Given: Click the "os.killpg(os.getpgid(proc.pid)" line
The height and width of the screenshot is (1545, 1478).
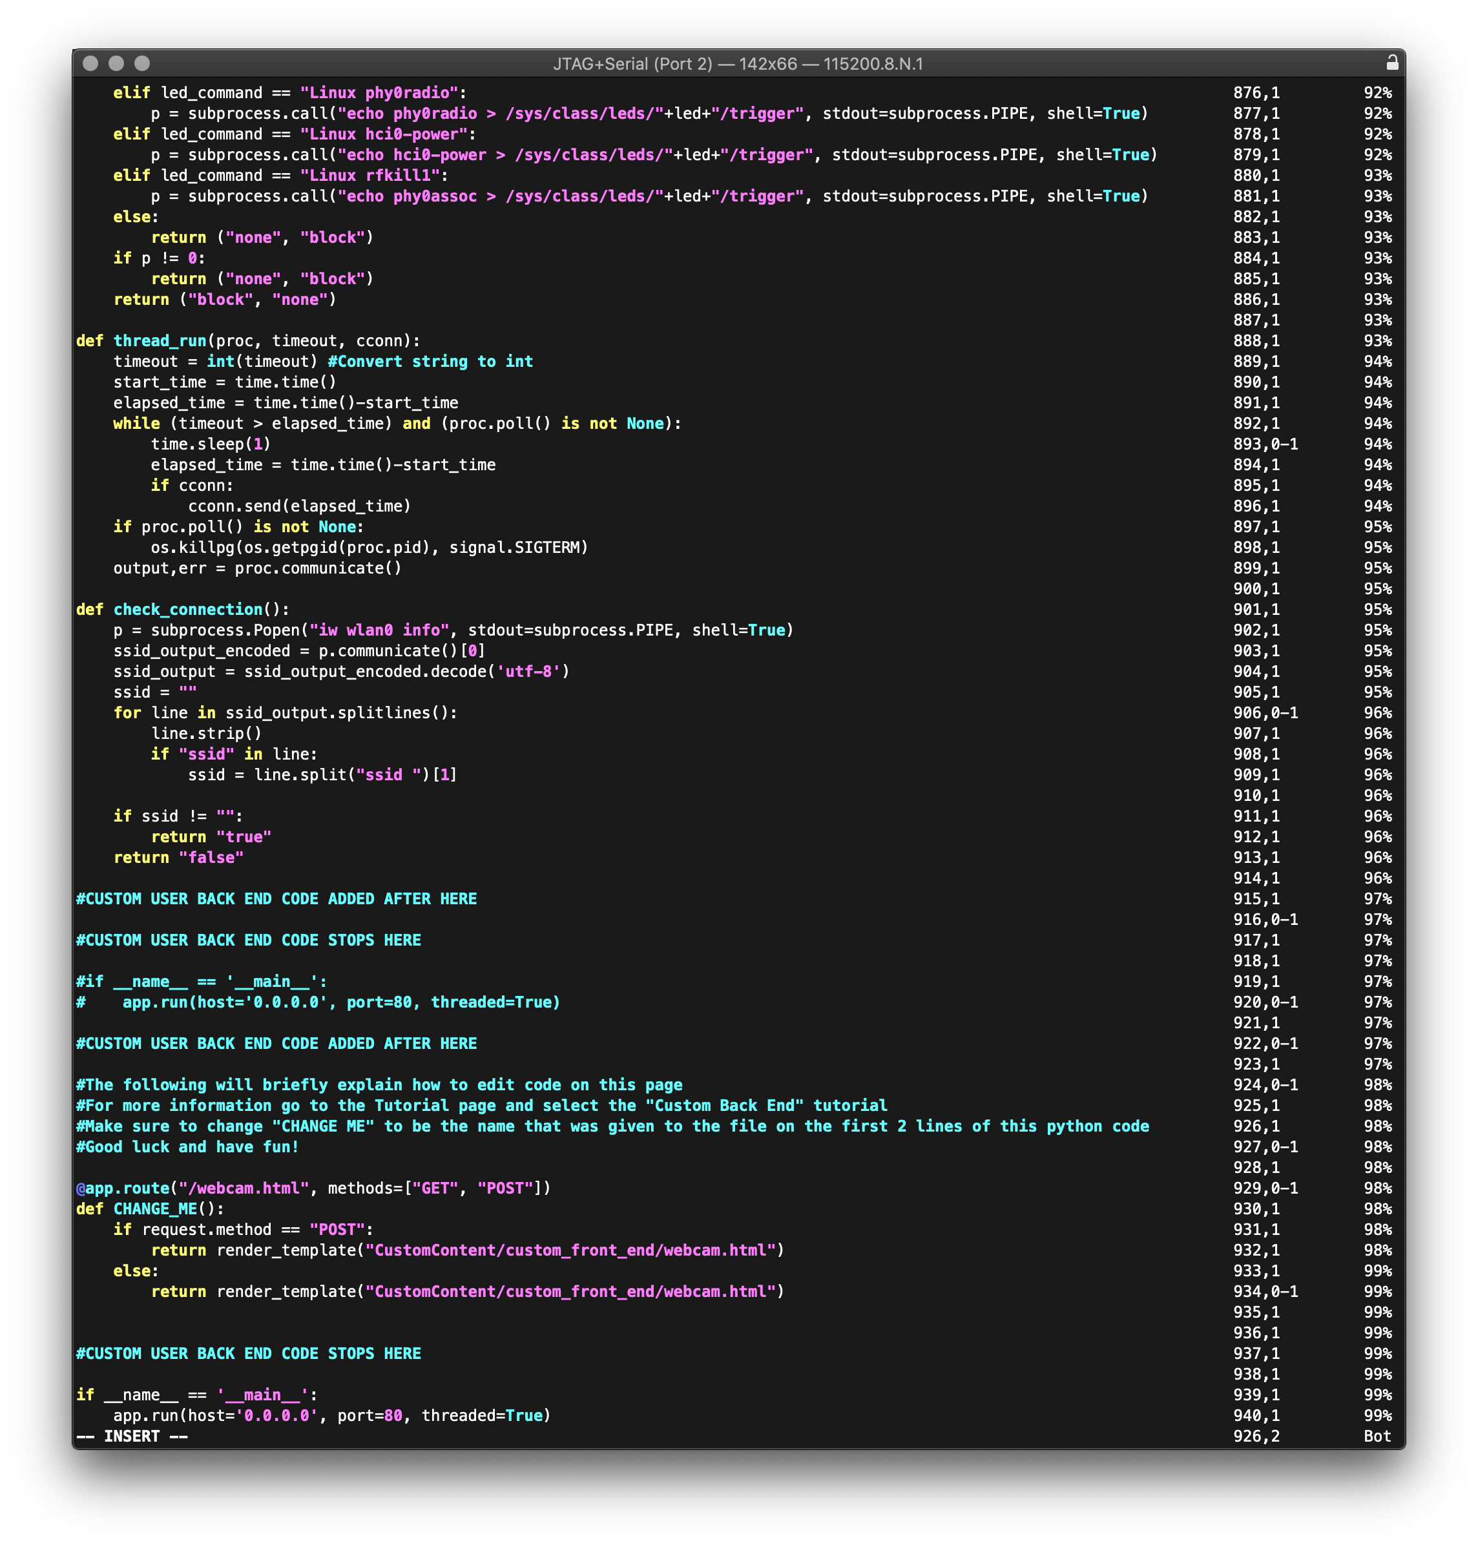Looking at the screenshot, I should [369, 548].
